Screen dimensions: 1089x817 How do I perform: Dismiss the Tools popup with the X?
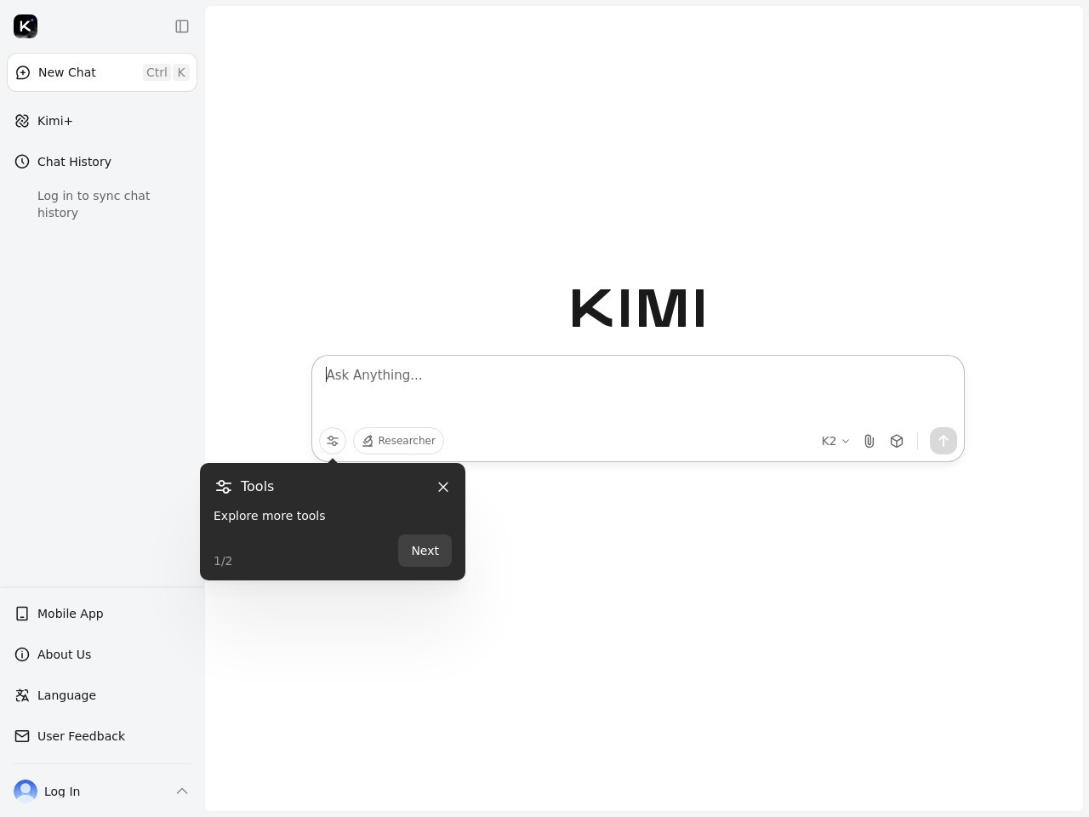click(x=442, y=487)
